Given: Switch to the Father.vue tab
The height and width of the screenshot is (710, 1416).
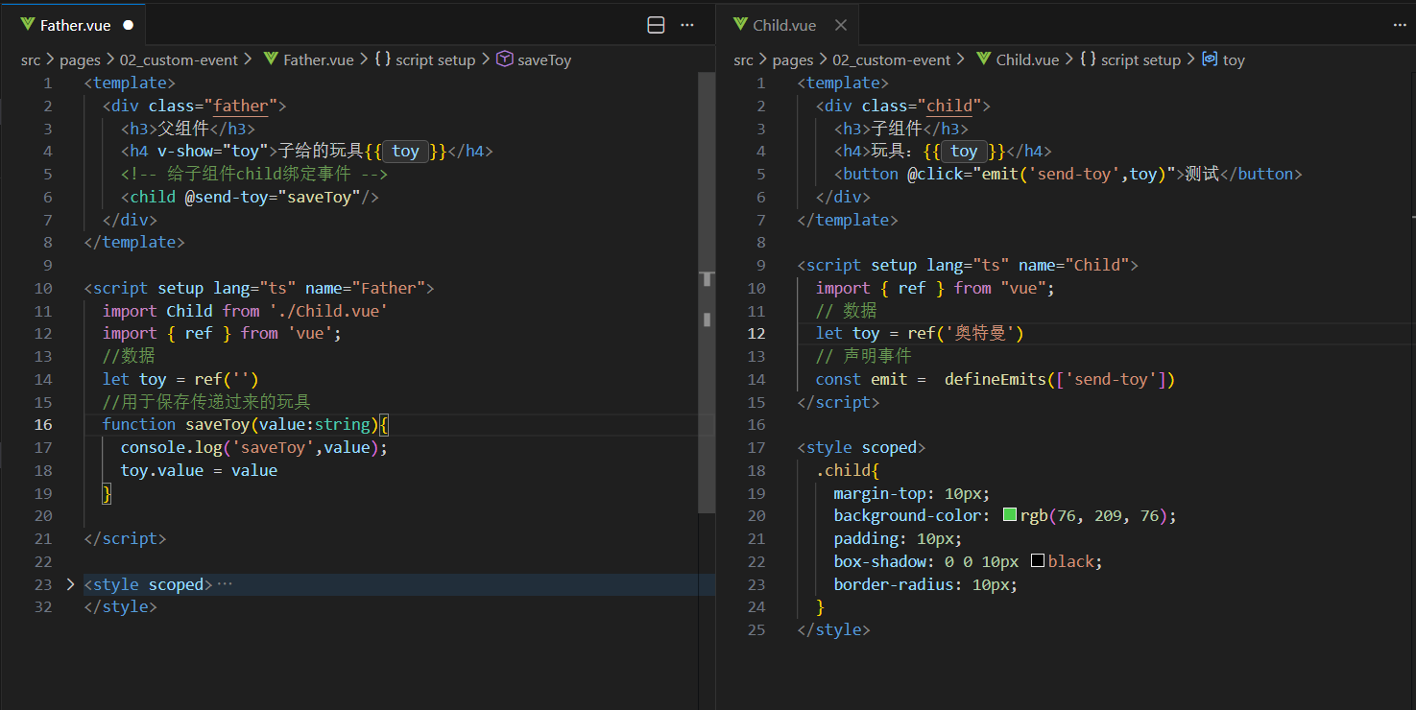Looking at the screenshot, I should coord(75,26).
